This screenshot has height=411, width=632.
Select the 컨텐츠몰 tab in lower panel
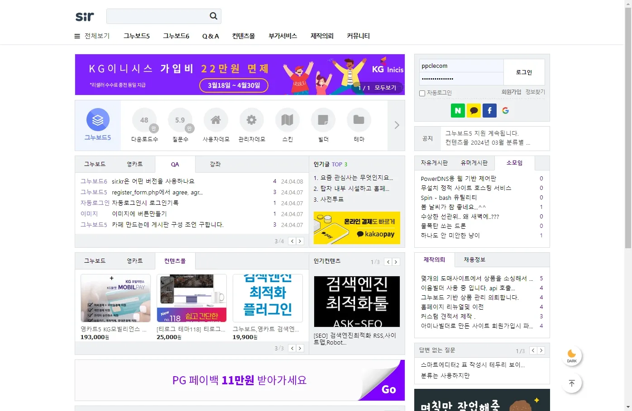pyautogui.click(x=175, y=261)
